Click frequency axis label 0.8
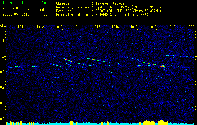This screenshot has width=197, height=125. [3, 87]
